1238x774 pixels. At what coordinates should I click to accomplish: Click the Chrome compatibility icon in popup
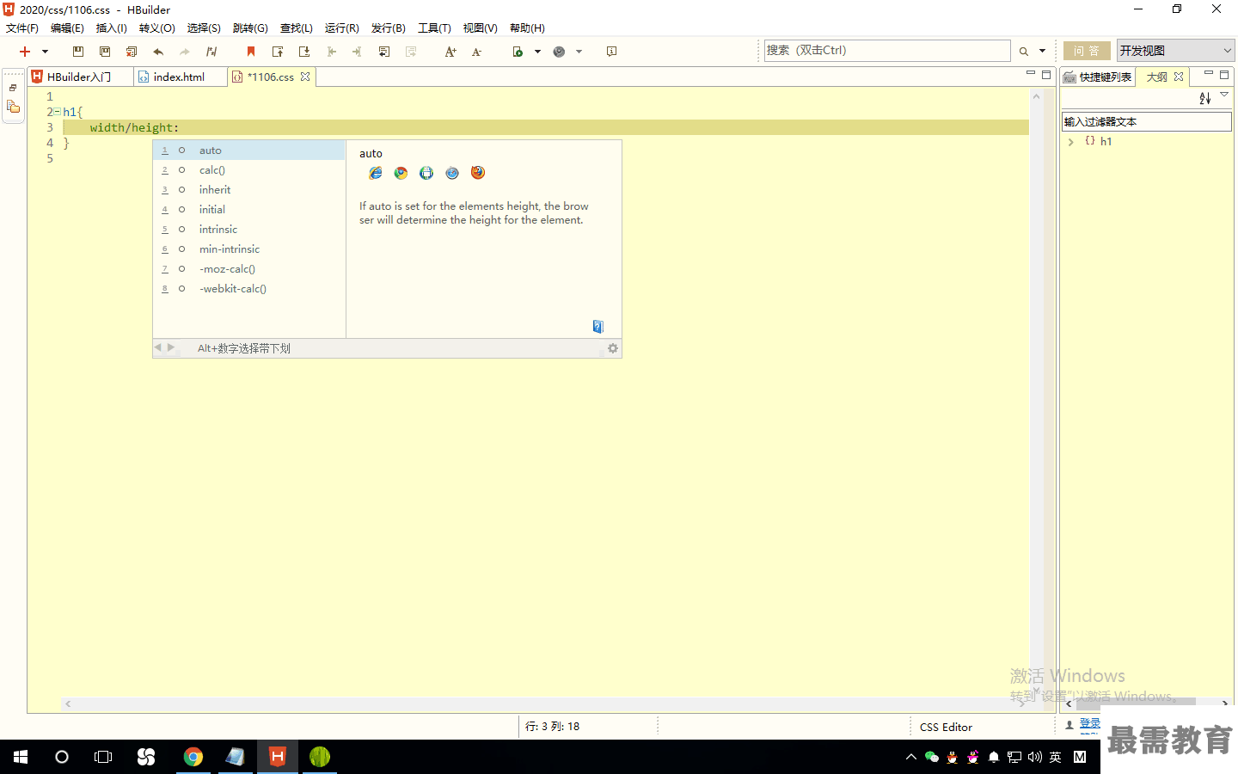pyautogui.click(x=401, y=173)
